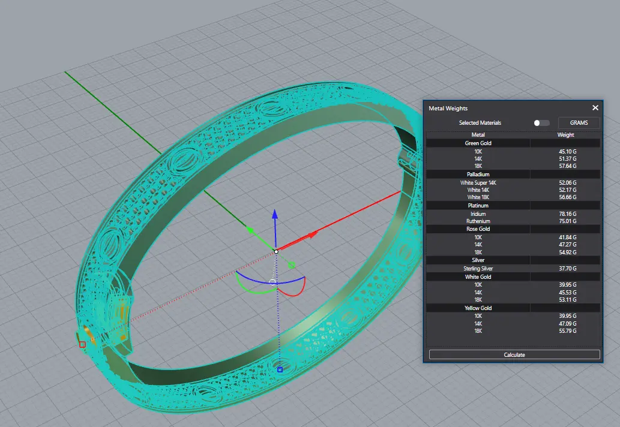
Task: Click the white gumball origin point
Action: (x=276, y=252)
